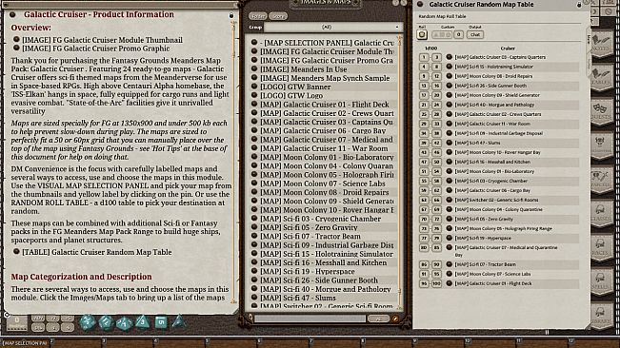620x348 pixels.
Task: Set table output via Chat button
Action: point(475,35)
